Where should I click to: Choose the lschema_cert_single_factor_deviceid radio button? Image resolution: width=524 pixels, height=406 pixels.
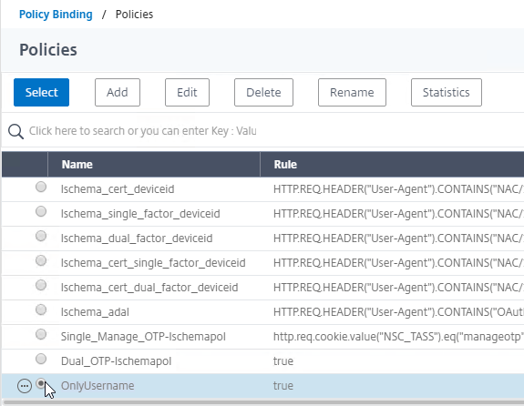coord(41,260)
